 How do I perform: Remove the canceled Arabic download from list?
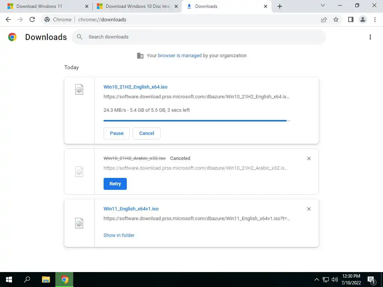click(x=309, y=158)
